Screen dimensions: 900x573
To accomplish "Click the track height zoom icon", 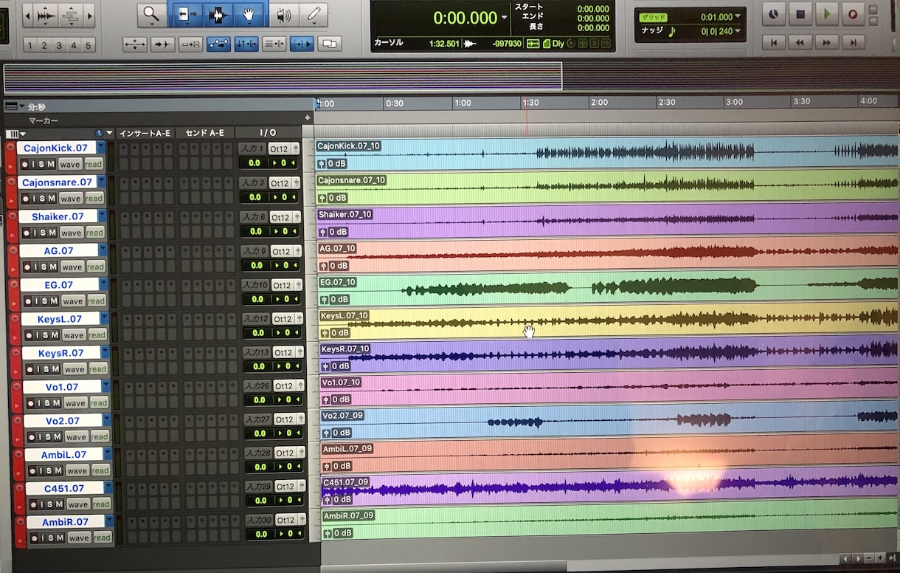I will pyautogui.click(x=72, y=16).
